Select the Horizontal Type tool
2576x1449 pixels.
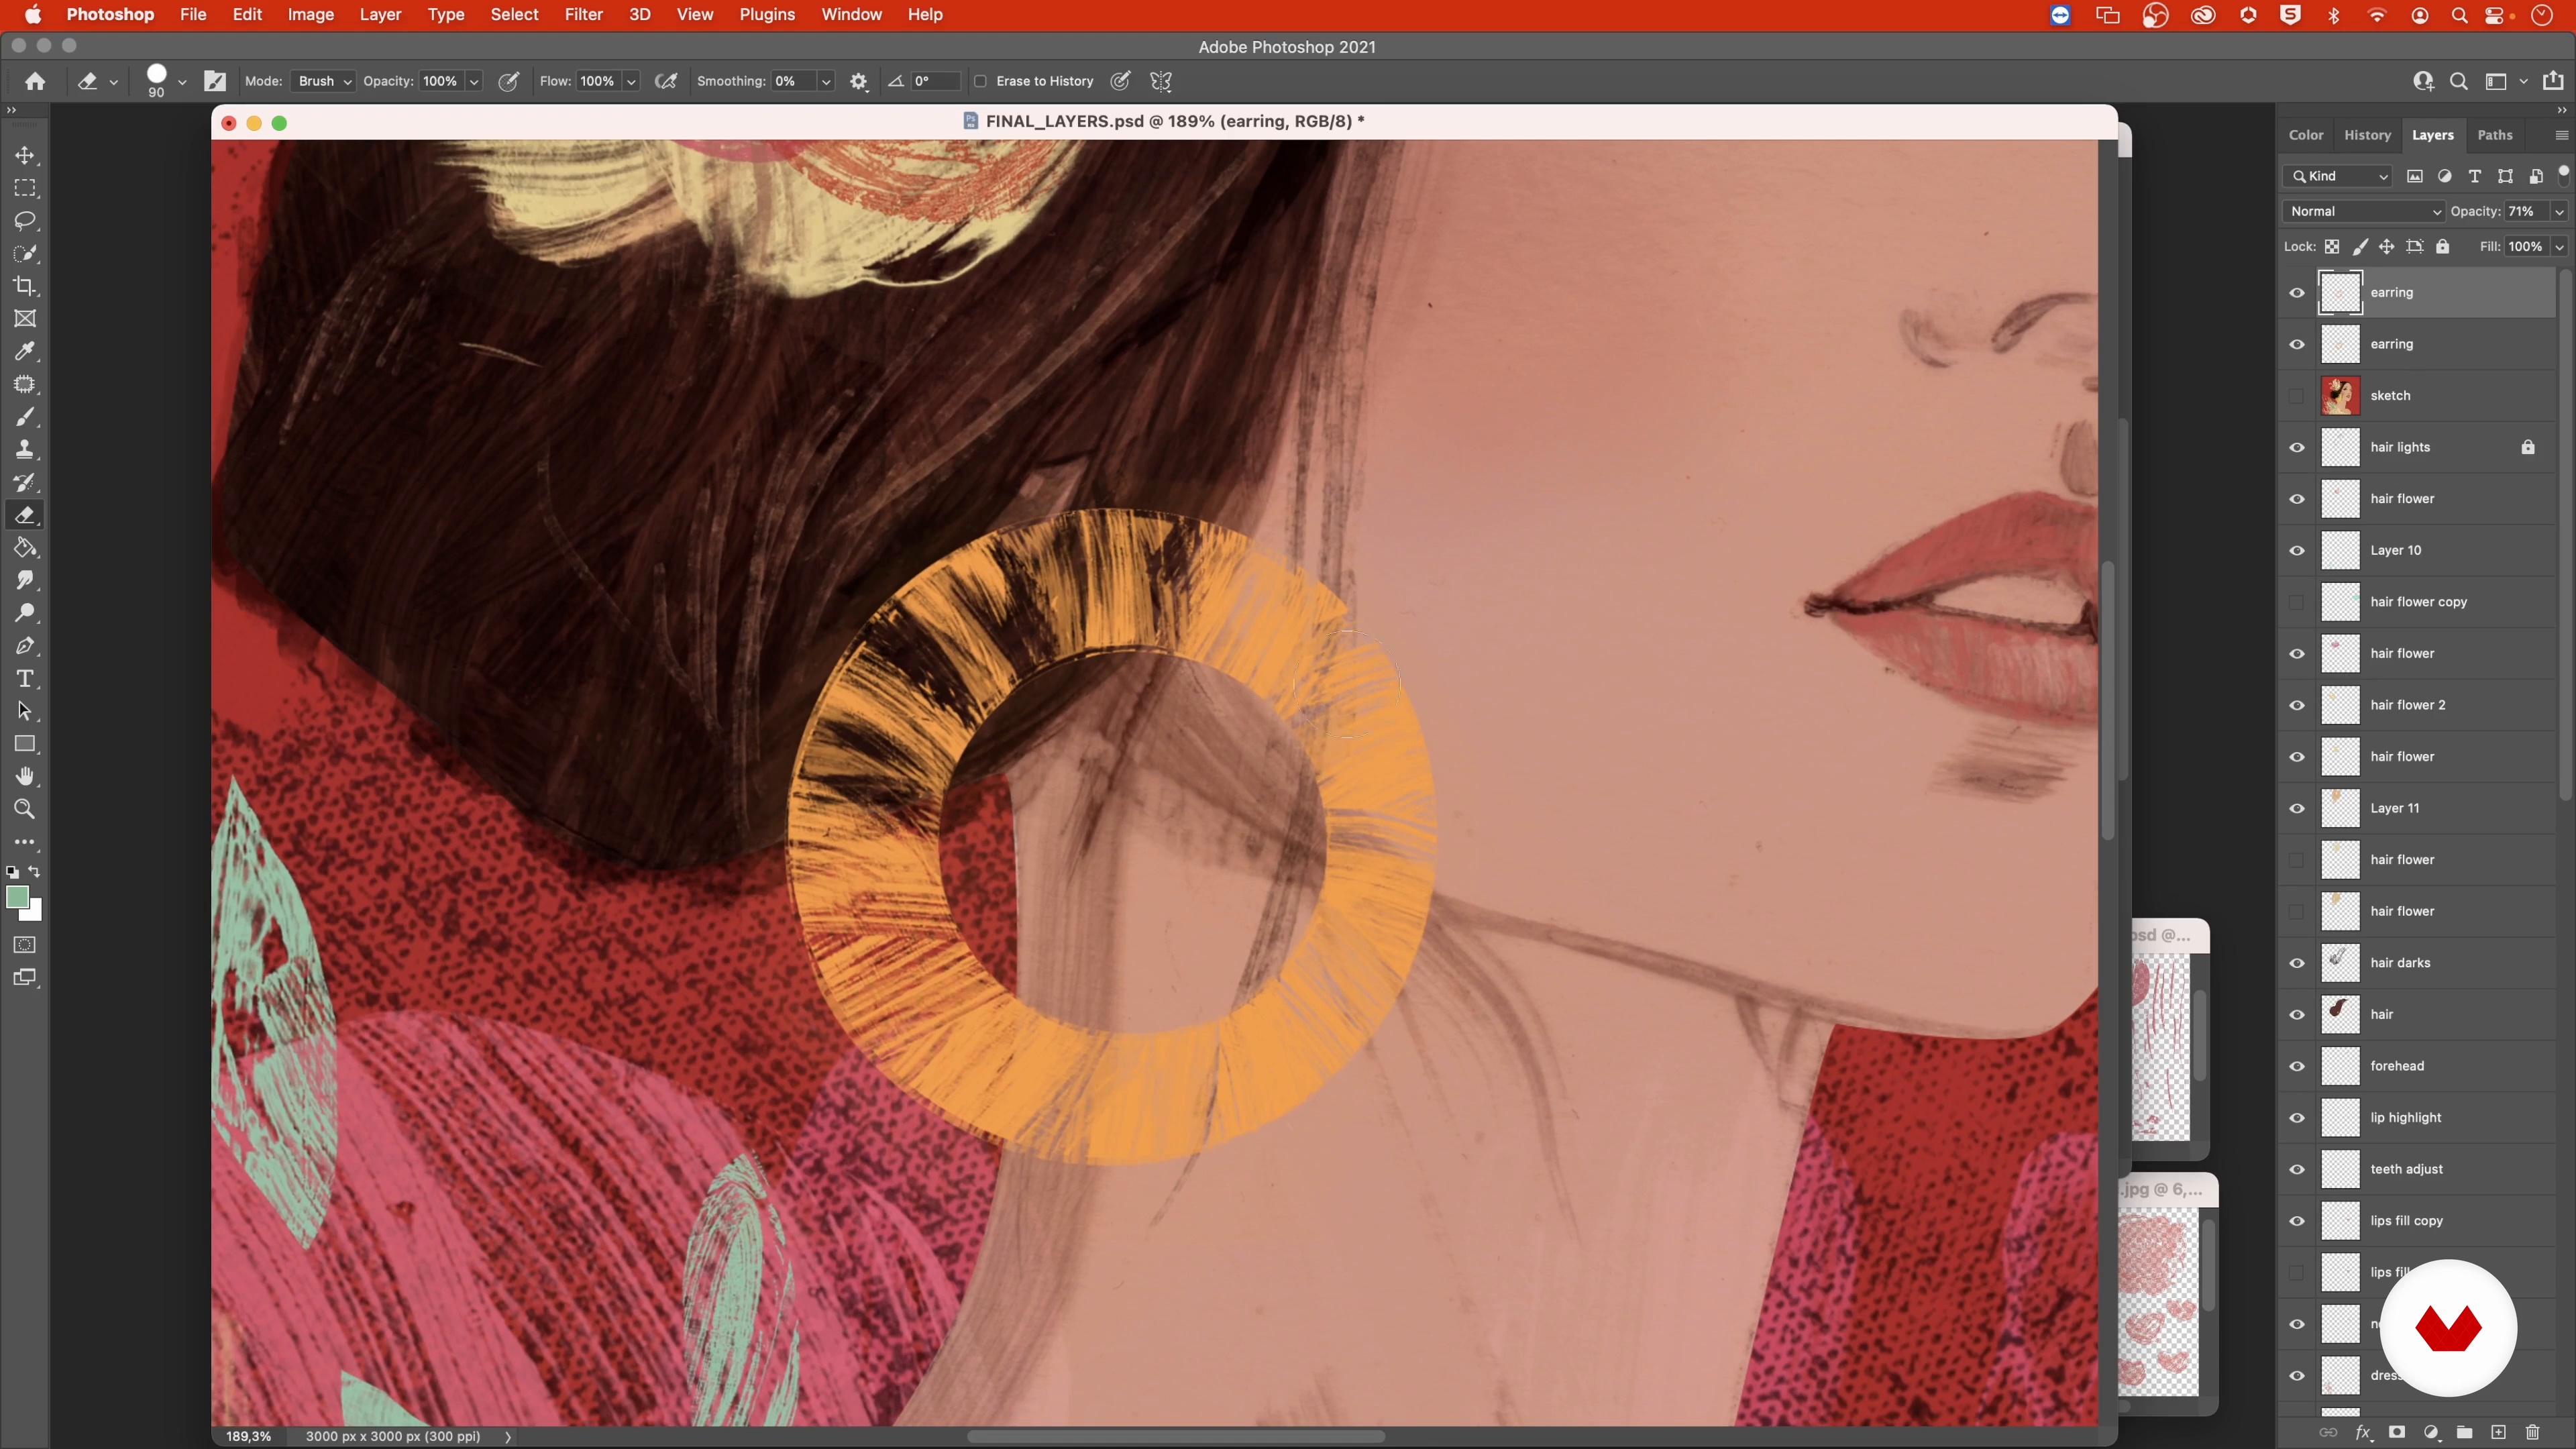[25, 679]
